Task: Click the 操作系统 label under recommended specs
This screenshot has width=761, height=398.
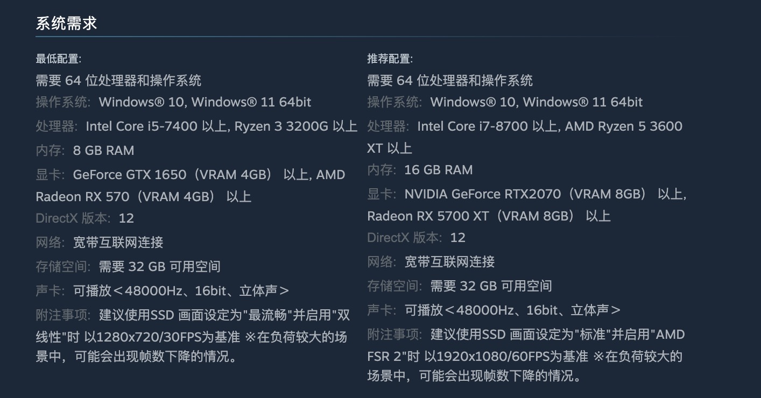Action: tap(394, 102)
